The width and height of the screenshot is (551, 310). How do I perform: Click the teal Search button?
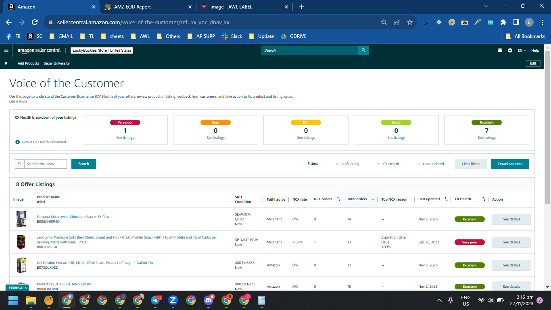pos(83,164)
